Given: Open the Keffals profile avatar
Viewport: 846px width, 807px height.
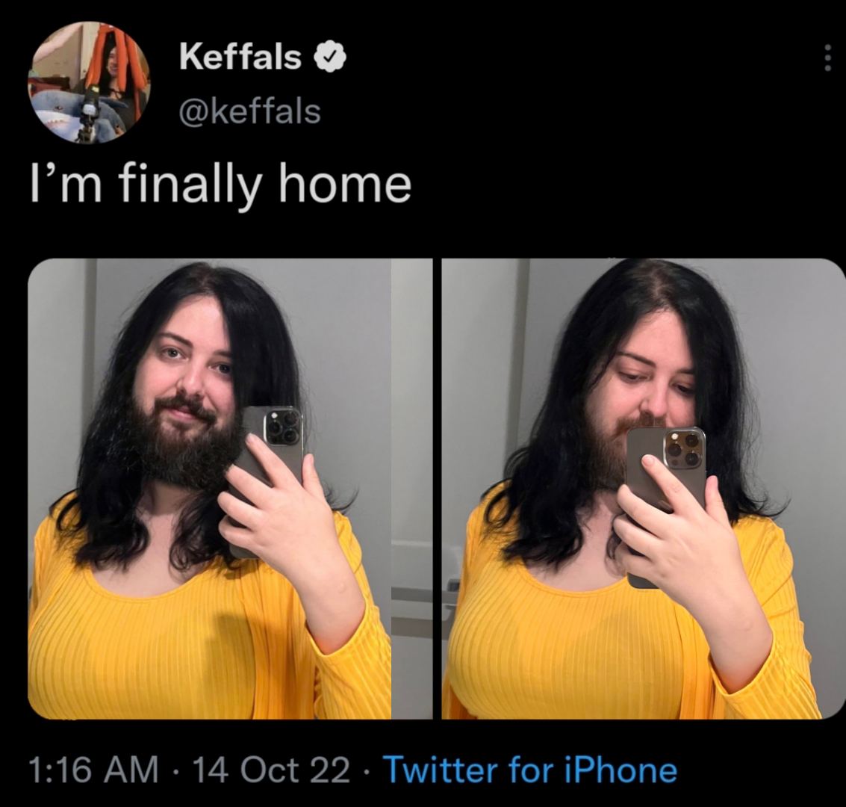Looking at the screenshot, I should pos(90,83).
